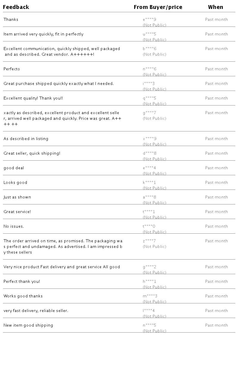Click "New item good shipping" feedback text

[x=28, y=325]
